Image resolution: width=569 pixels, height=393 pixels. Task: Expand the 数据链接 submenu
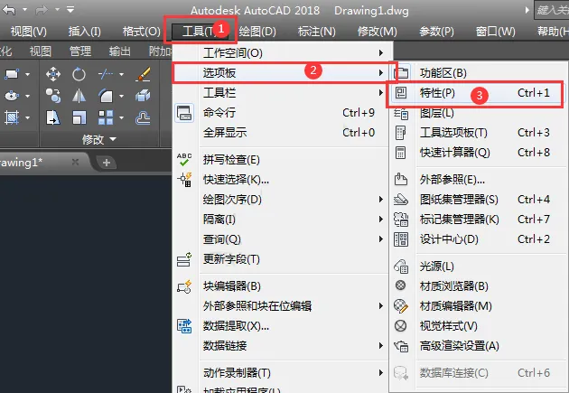pos(282,346)
